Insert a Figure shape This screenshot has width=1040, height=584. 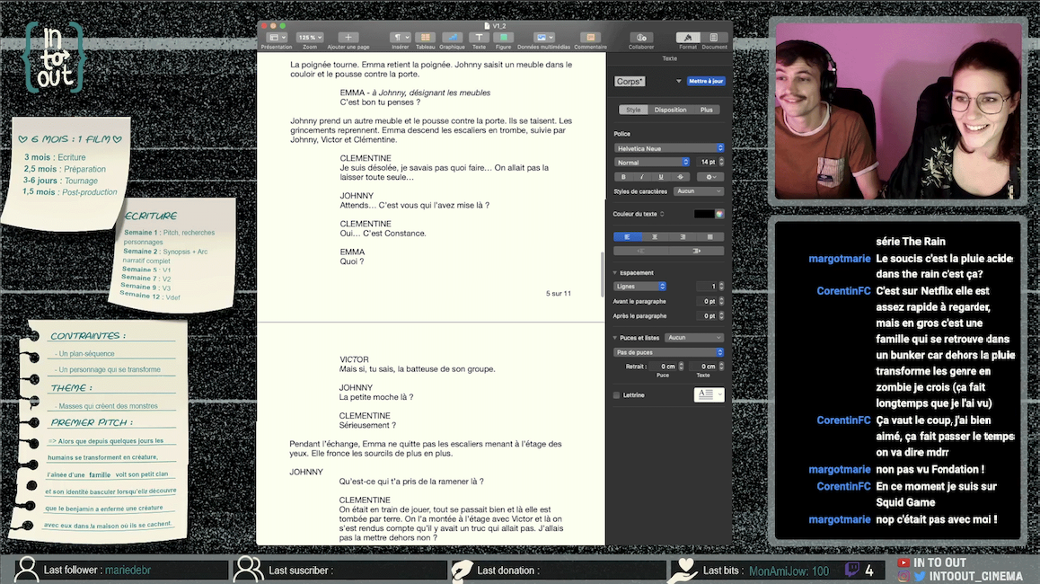click(504, 38)
